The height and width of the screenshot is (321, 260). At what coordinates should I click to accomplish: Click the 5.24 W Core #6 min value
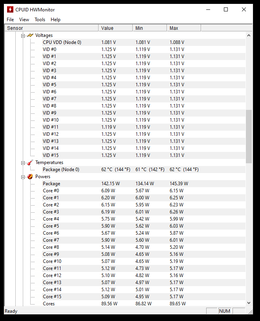click(143, 233)
